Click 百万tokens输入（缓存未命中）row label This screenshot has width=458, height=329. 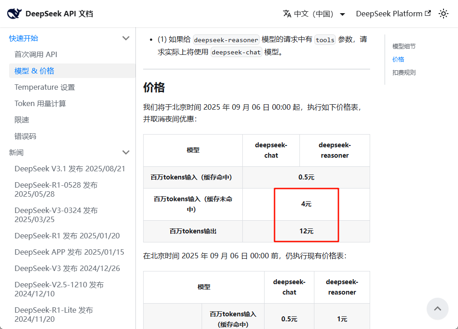[x=193, y=204]
